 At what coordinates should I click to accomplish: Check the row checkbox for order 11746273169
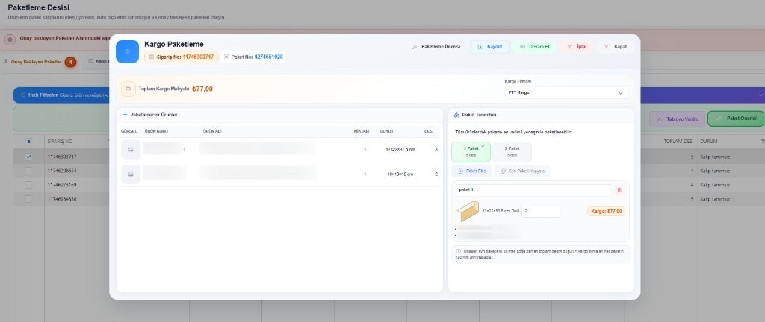click(28, 185)
